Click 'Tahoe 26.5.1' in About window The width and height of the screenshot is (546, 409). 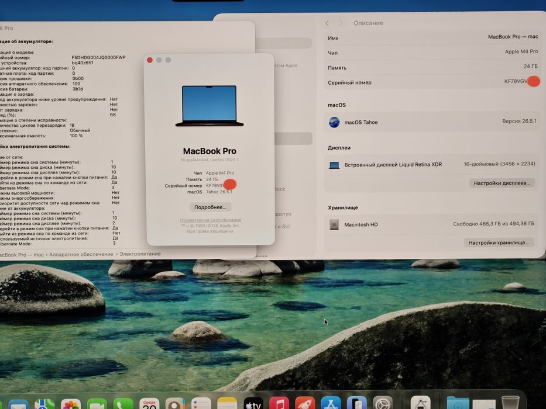(219, 192)
